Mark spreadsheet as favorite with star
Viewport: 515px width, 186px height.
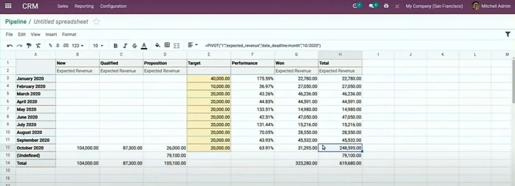pyautogui.click(x=96, y=22)
